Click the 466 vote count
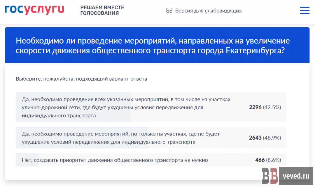Image resolution: width=315 pixels, height=187 pixels. 260,160
